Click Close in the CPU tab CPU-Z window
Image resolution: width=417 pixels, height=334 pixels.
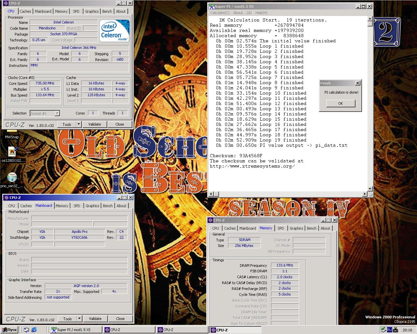(x=120, y=124)
